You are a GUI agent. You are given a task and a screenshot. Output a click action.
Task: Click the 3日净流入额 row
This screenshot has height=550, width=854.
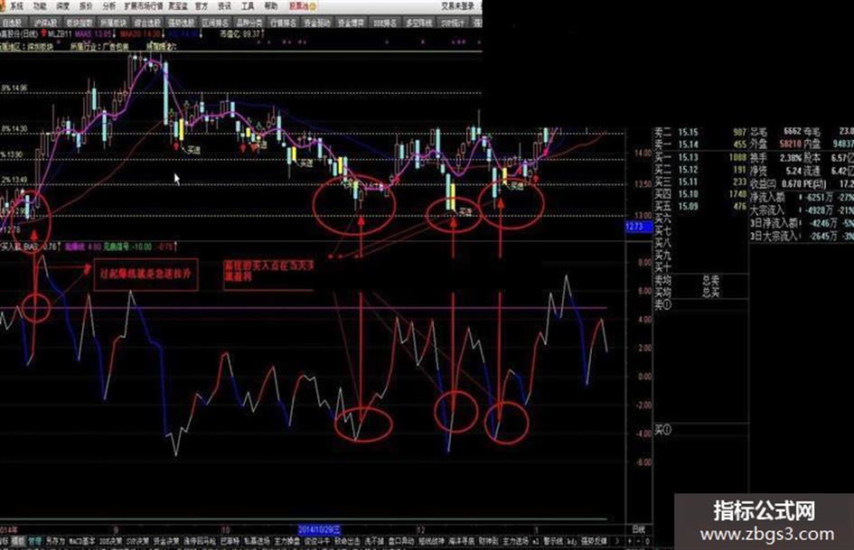[x=802, y=223]
